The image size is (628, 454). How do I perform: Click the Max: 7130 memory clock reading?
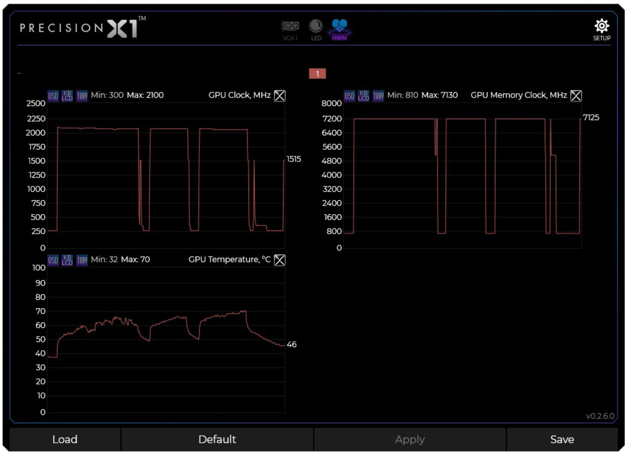440,95
